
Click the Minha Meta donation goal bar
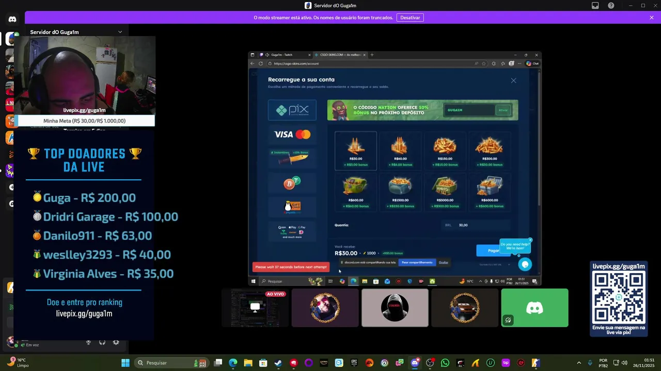coord(84,121)
